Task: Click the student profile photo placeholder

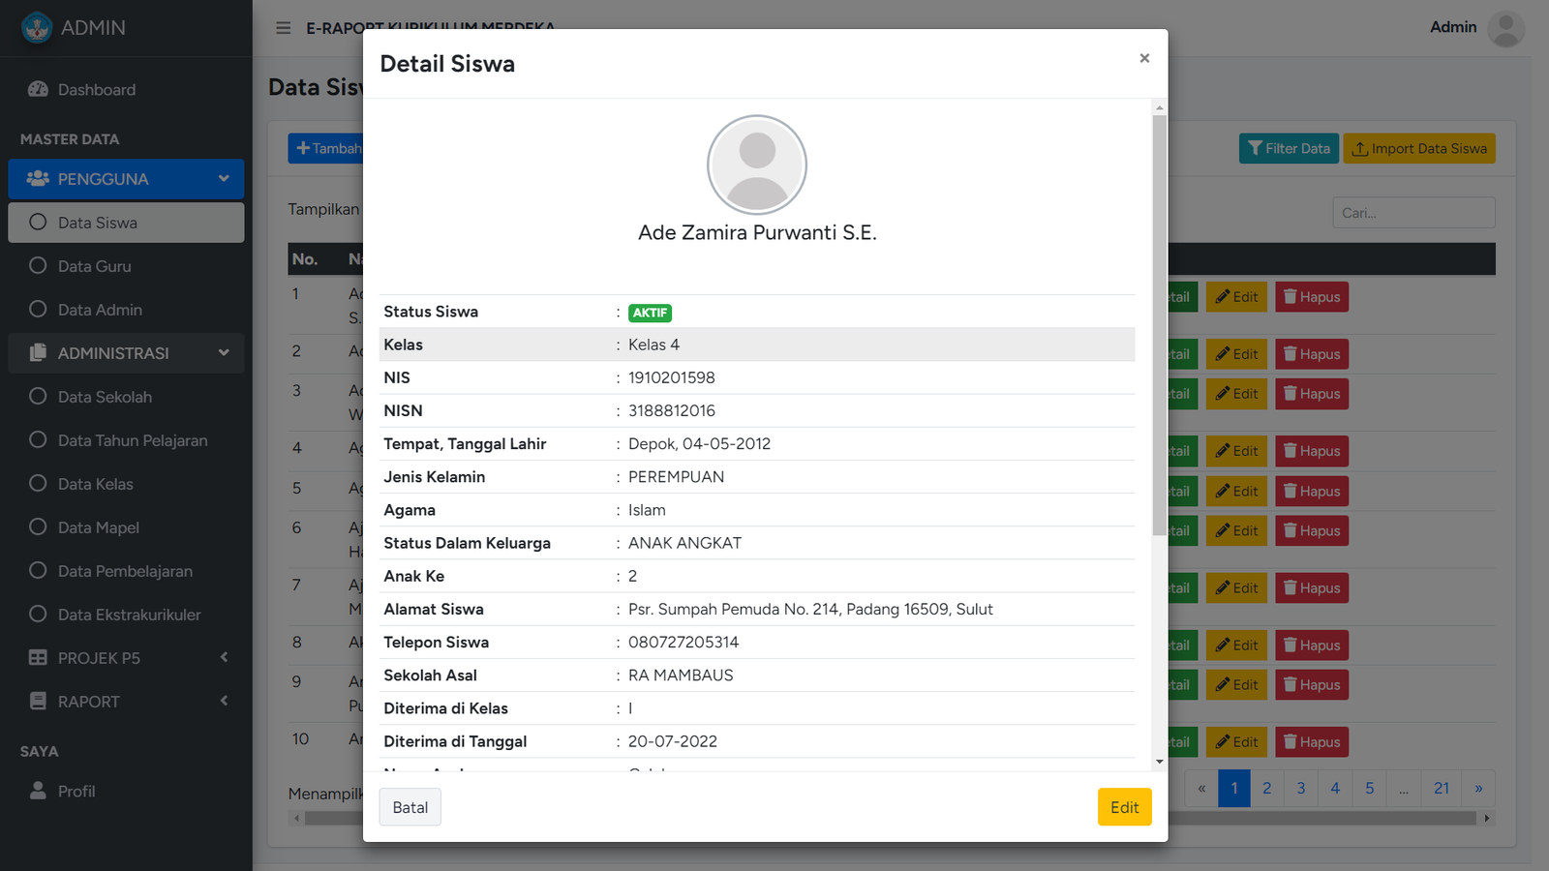Action: [756, 165]
